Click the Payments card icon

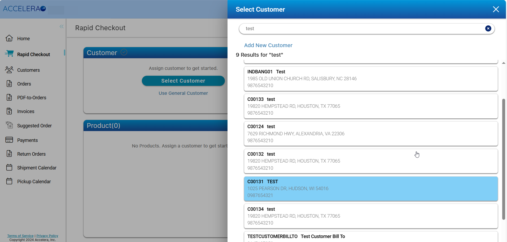tap(9, 140)
